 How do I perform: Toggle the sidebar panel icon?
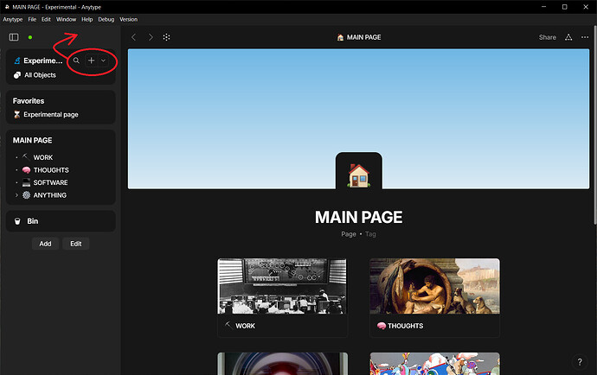point(14,37)
